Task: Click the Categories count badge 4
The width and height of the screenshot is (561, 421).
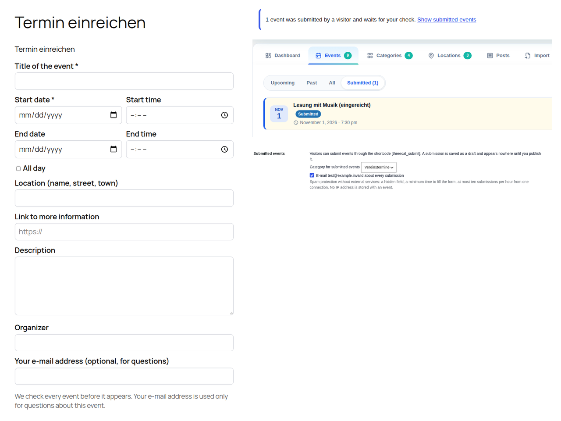Action: pos(409,55)
